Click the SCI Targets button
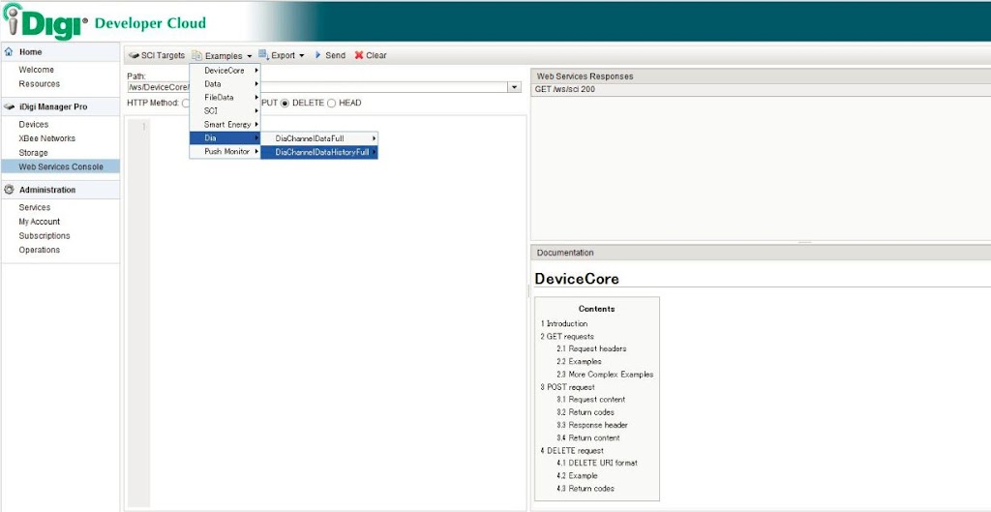Image resolution: width=991 pixels, height=512 pixels. 156,55
